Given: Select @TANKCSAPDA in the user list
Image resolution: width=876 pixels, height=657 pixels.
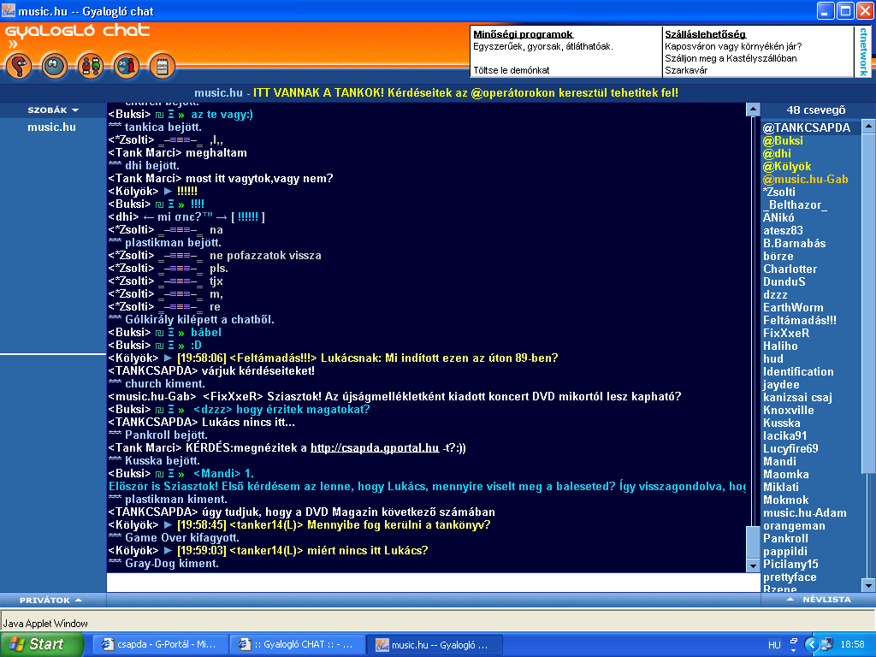Looking at the screenshot, I should coord(806,128).
